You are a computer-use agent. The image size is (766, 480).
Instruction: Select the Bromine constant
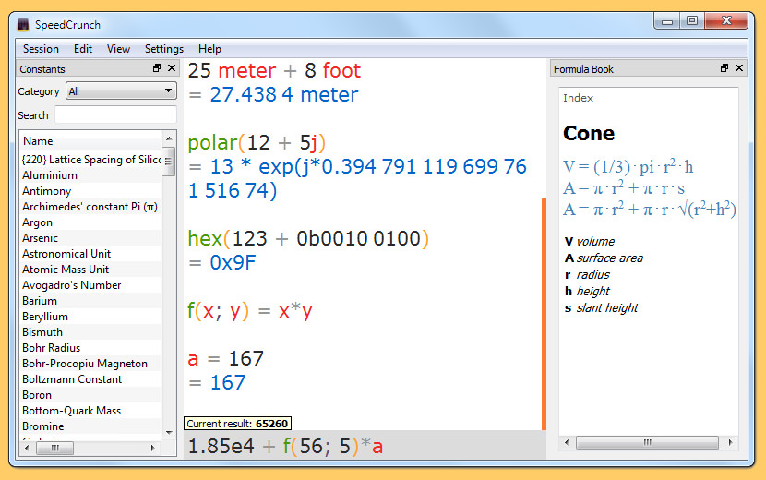[x=90, y=426]
